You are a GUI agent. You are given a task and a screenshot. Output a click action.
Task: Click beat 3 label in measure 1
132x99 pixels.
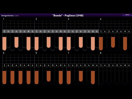coord(20,31)
